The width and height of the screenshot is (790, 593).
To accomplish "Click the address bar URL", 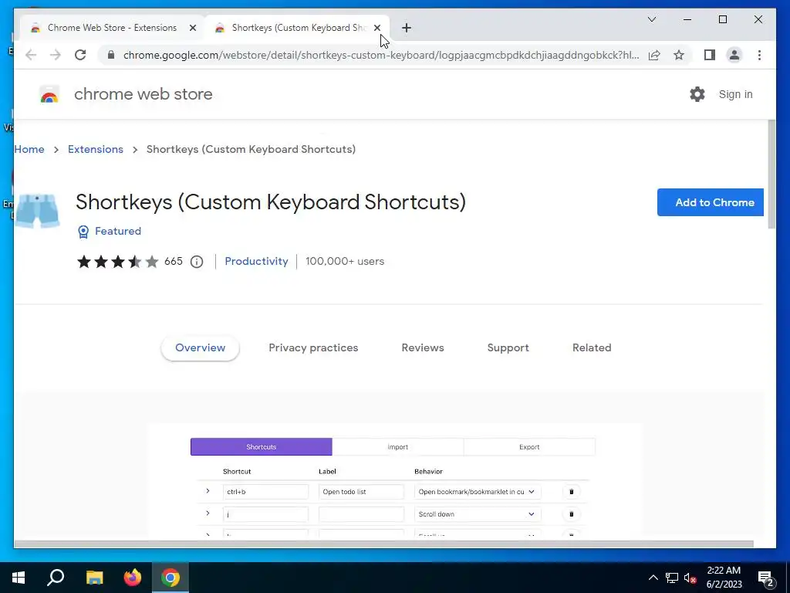I will [x=381, y=55].
